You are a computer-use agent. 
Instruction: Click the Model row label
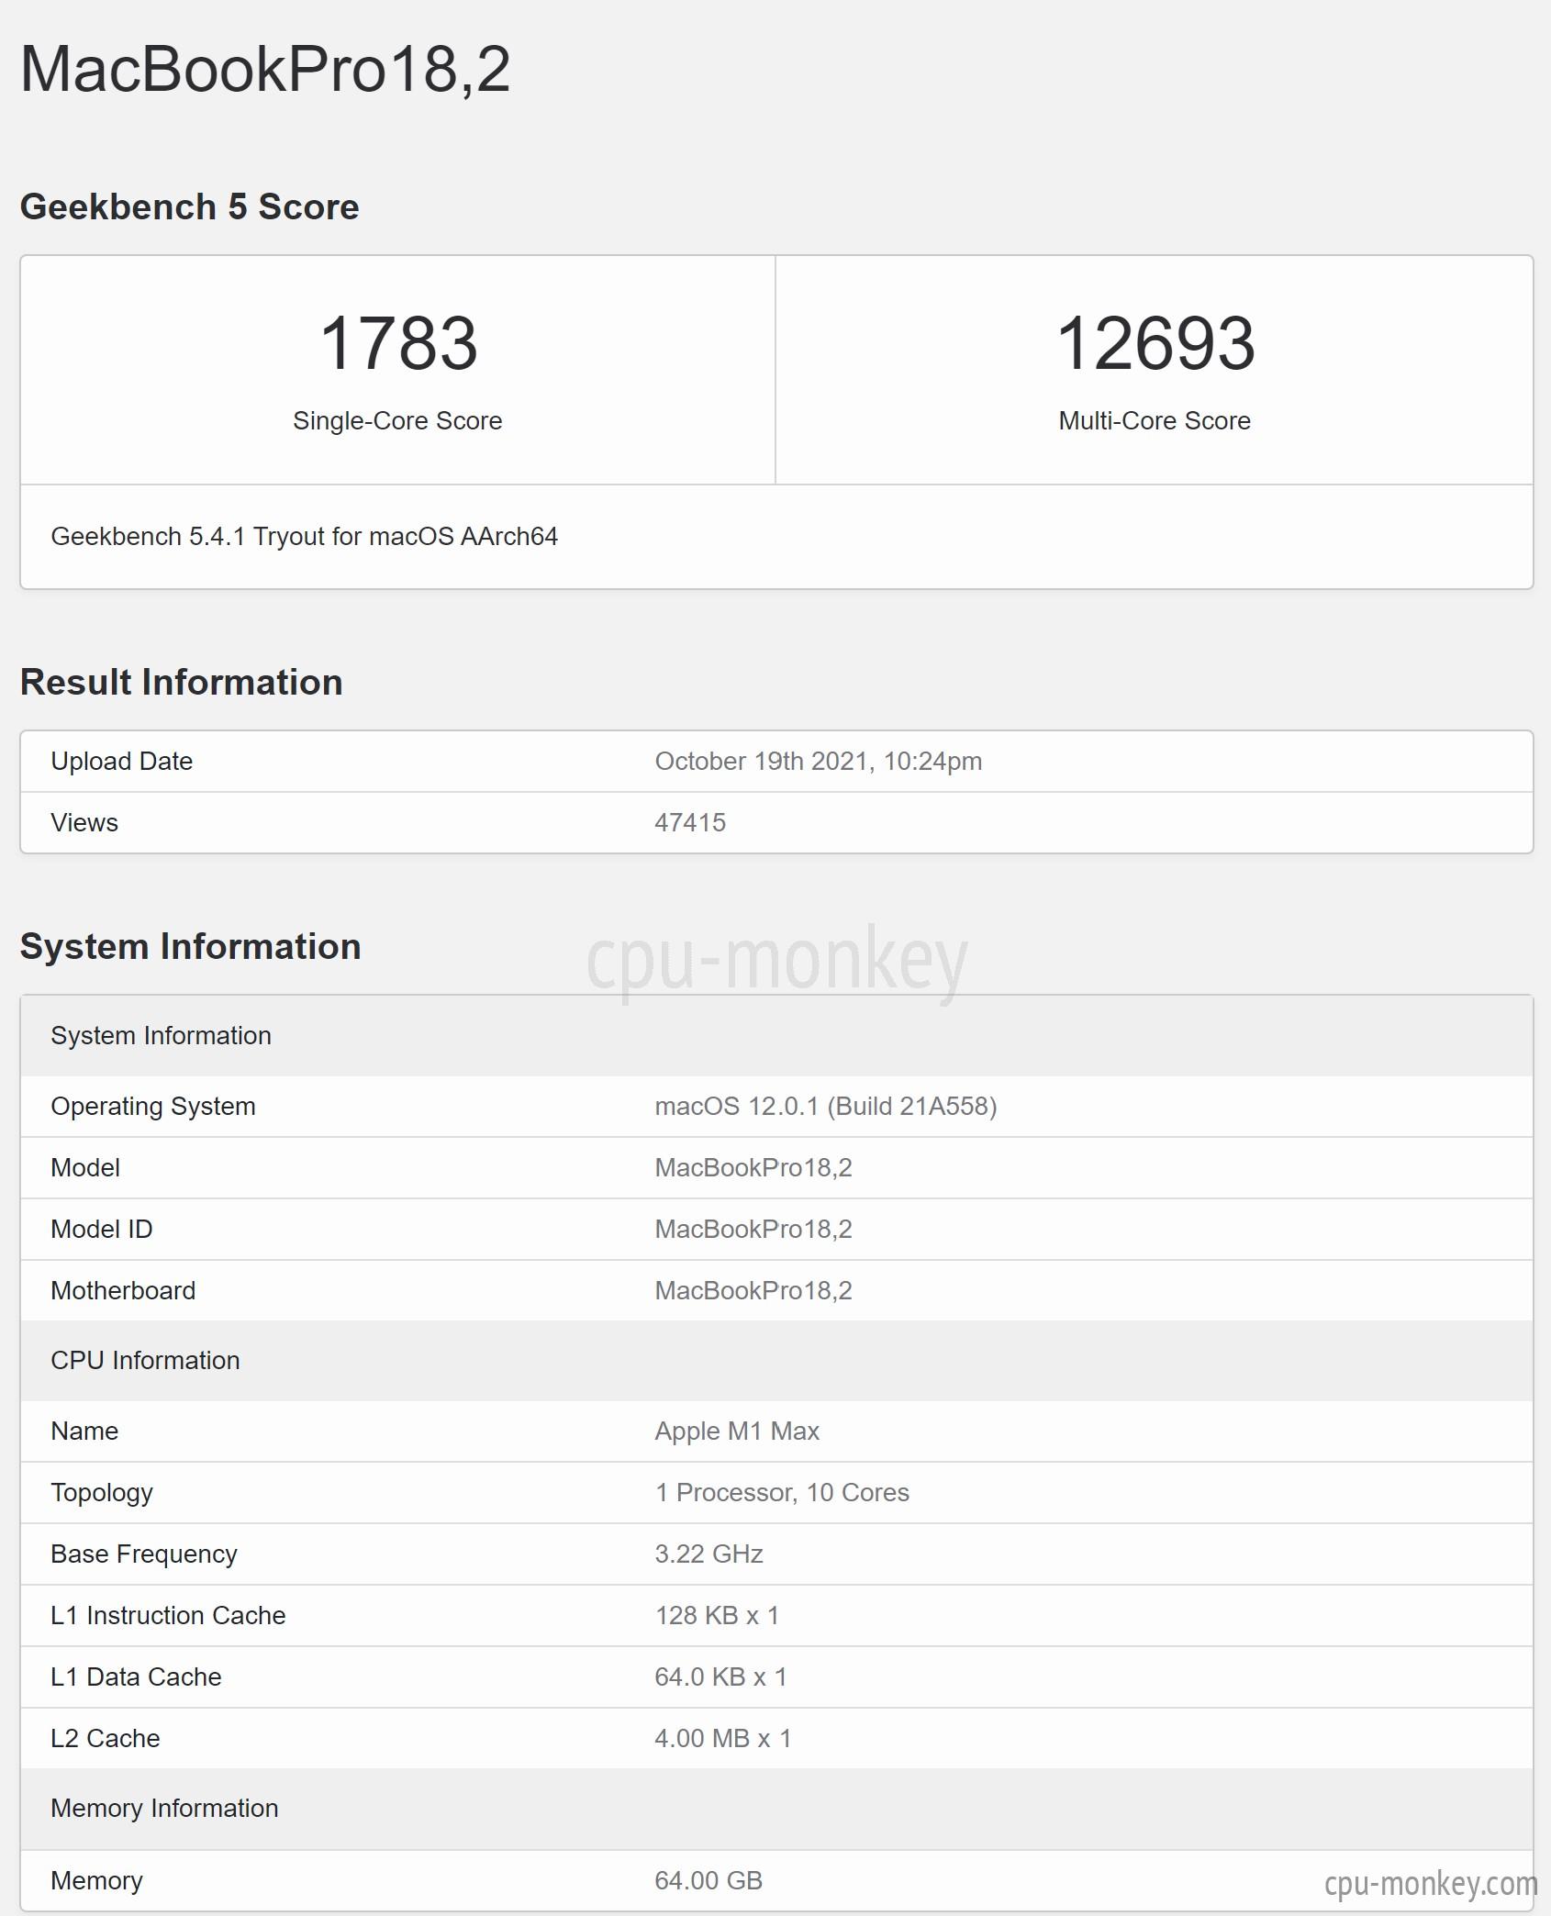85,1167
